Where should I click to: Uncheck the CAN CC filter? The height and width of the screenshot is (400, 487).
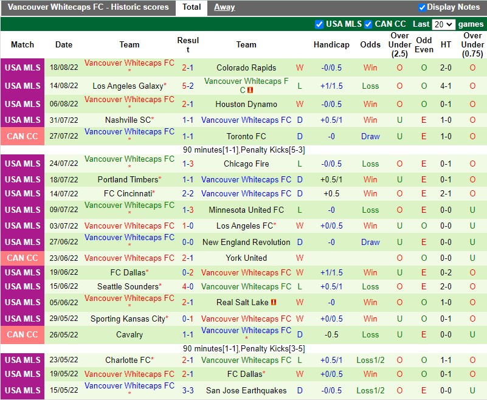click(368, 24)
